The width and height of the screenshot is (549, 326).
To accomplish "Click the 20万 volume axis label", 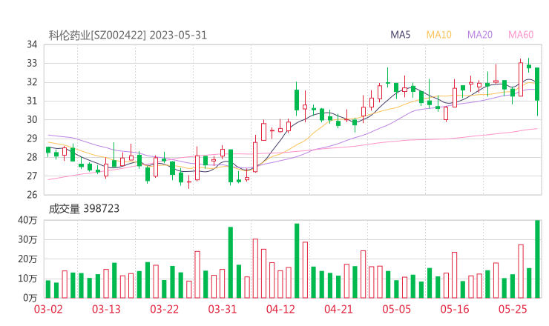I will 27,259.
